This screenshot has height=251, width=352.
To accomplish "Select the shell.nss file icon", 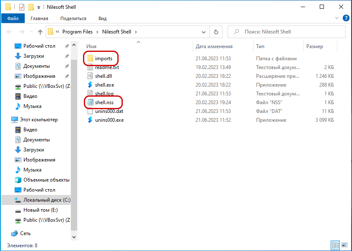I will click(90, 102).
